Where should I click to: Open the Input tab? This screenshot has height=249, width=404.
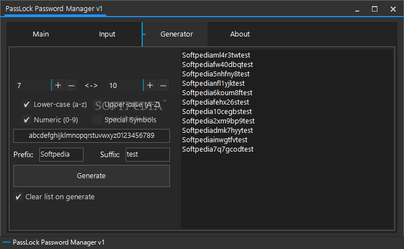(x=107, y=34)
